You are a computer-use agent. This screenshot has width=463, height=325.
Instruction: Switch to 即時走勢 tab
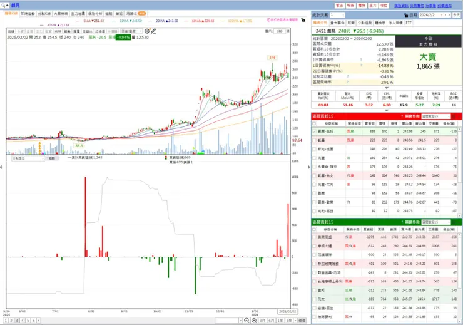point(28,14)
